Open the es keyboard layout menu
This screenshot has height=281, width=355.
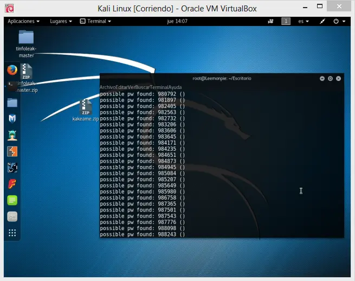point(304,21)
